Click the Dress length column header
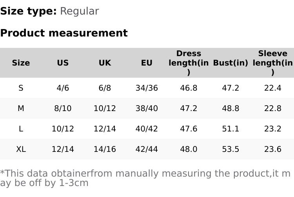The image size is (294, 197). pos(189,63)
